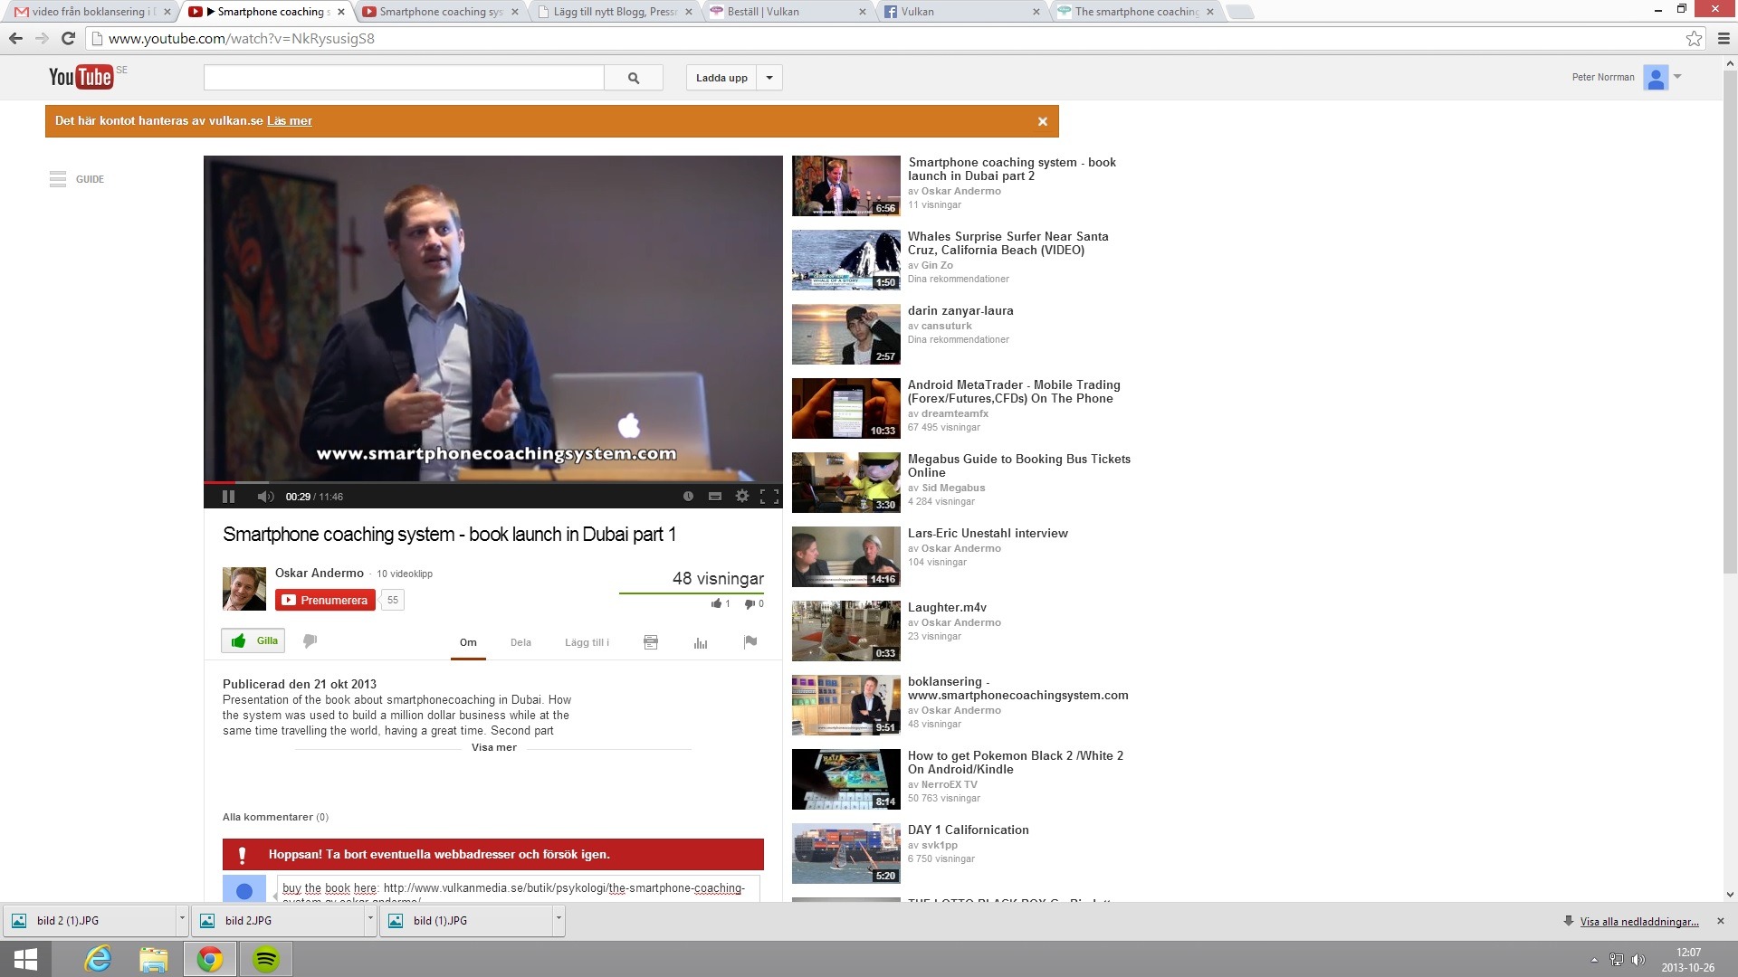Open Lars-Eric Unestahl interview video

tap(988, 533)
